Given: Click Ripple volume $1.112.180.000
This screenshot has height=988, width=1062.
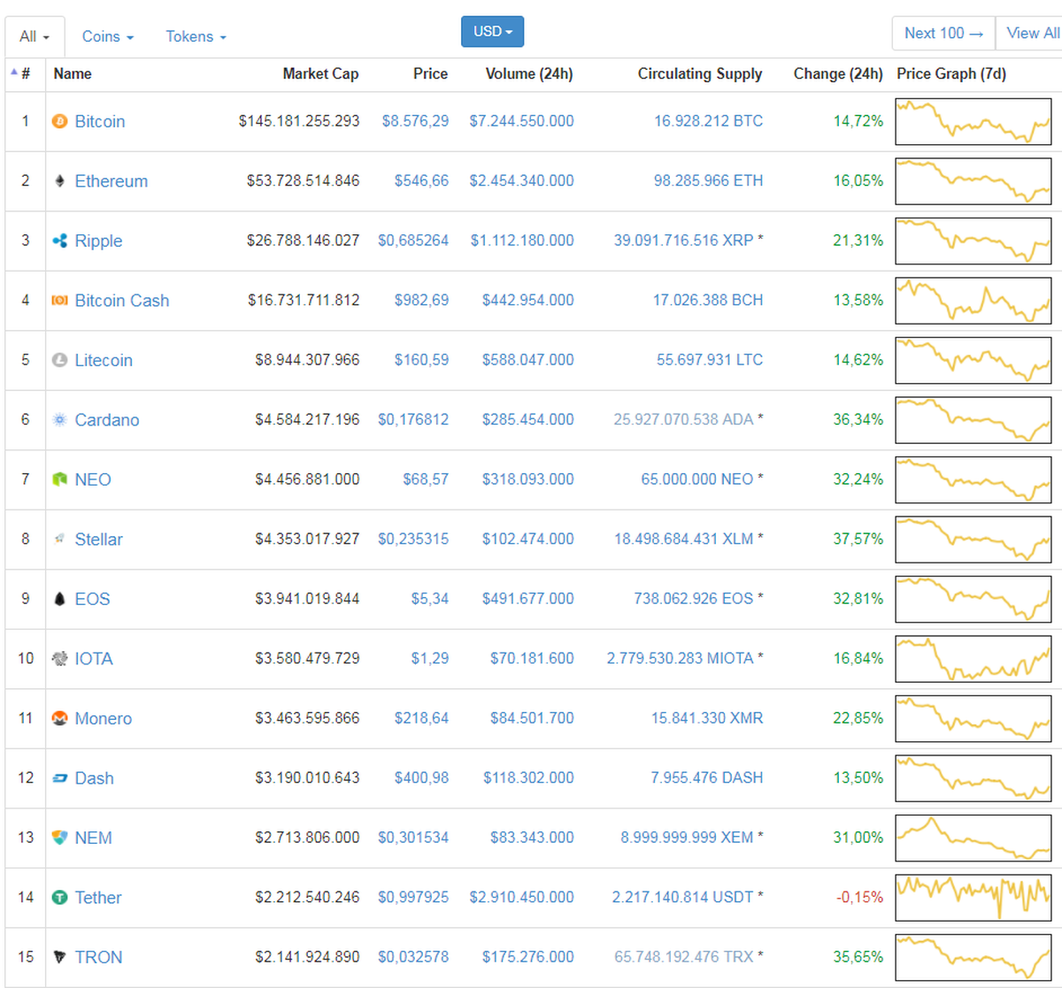Looking at the screenshot, I should coord(522,241).
